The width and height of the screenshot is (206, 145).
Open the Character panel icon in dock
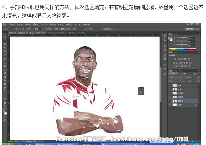(165, 65)
